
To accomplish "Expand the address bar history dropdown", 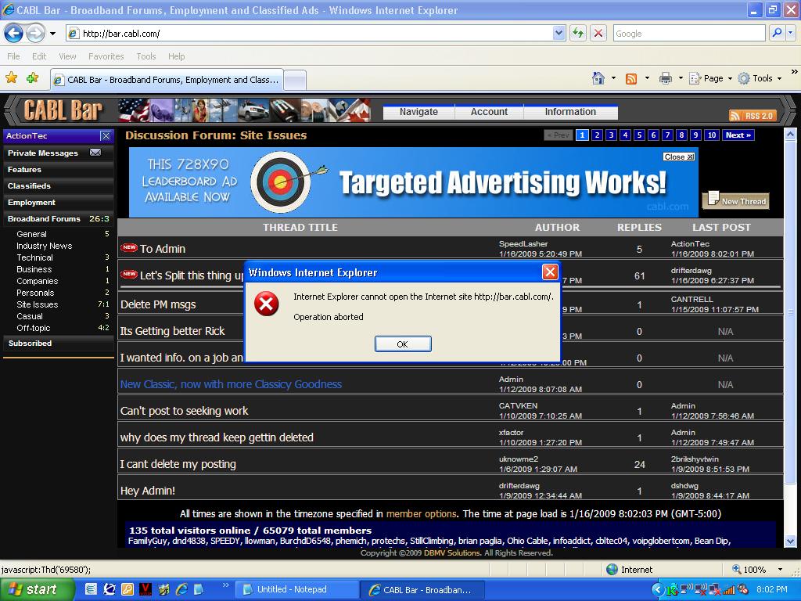I will (559, 33).
